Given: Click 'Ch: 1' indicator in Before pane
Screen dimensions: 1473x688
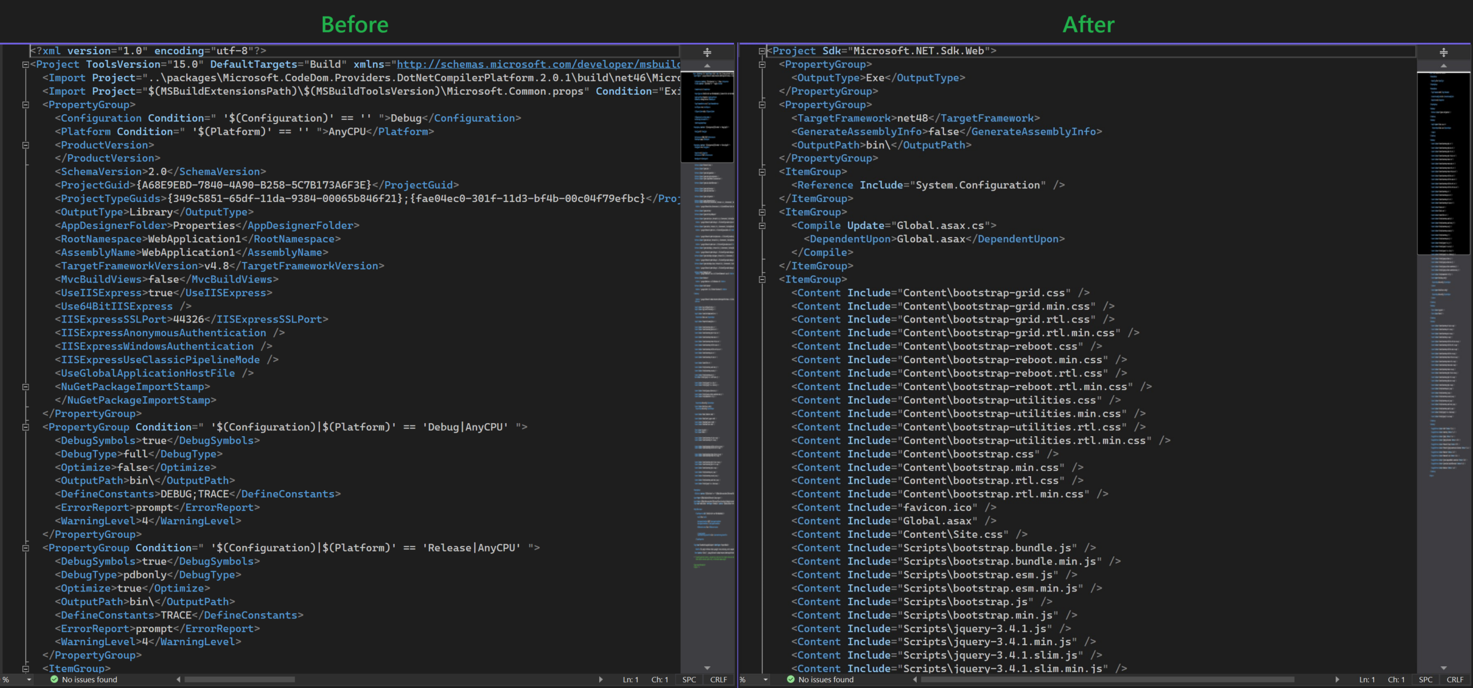Looking at the screenshot, I should coord(659,680).
